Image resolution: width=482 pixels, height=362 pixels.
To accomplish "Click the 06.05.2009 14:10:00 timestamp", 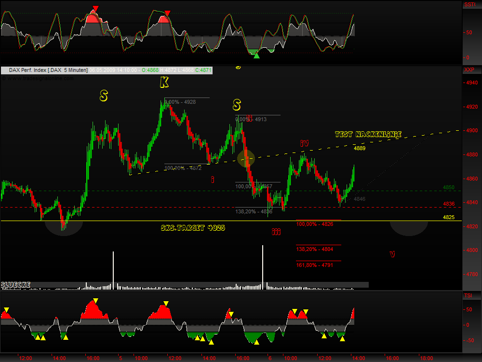I will click(x=113, y=70).
